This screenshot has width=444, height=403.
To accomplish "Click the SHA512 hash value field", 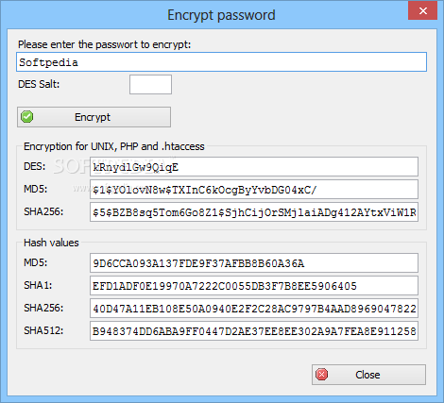I will (254, 331).
